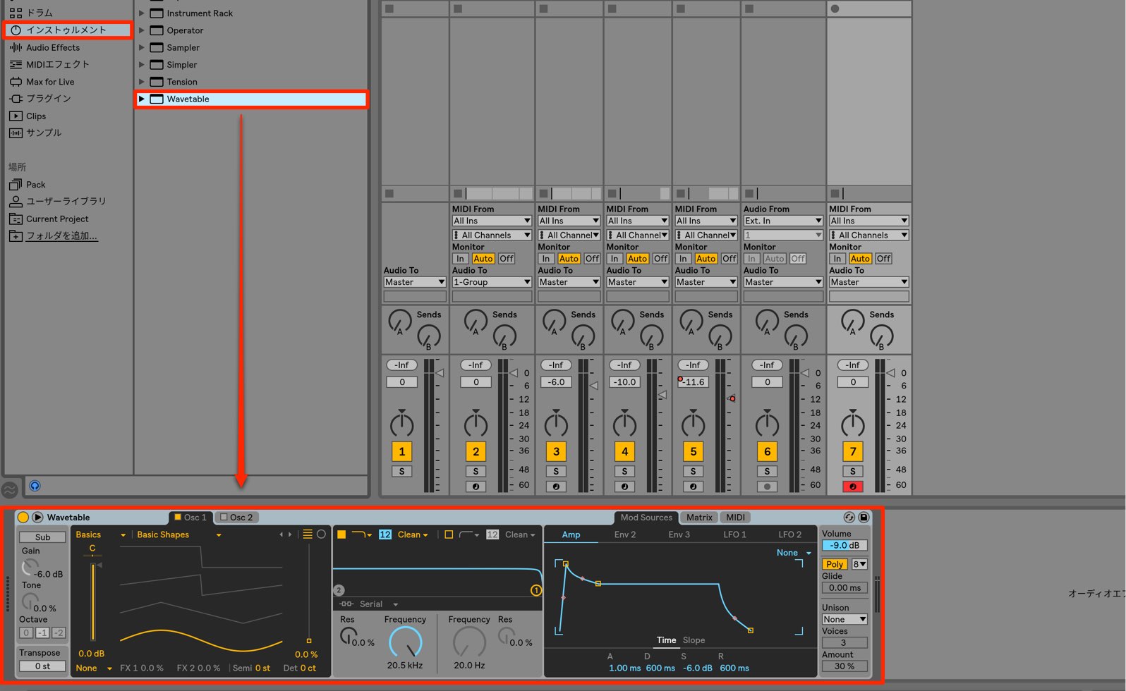Switch to the Osc 2 tab
1126x691 pixels.
(x=236, y=517)
